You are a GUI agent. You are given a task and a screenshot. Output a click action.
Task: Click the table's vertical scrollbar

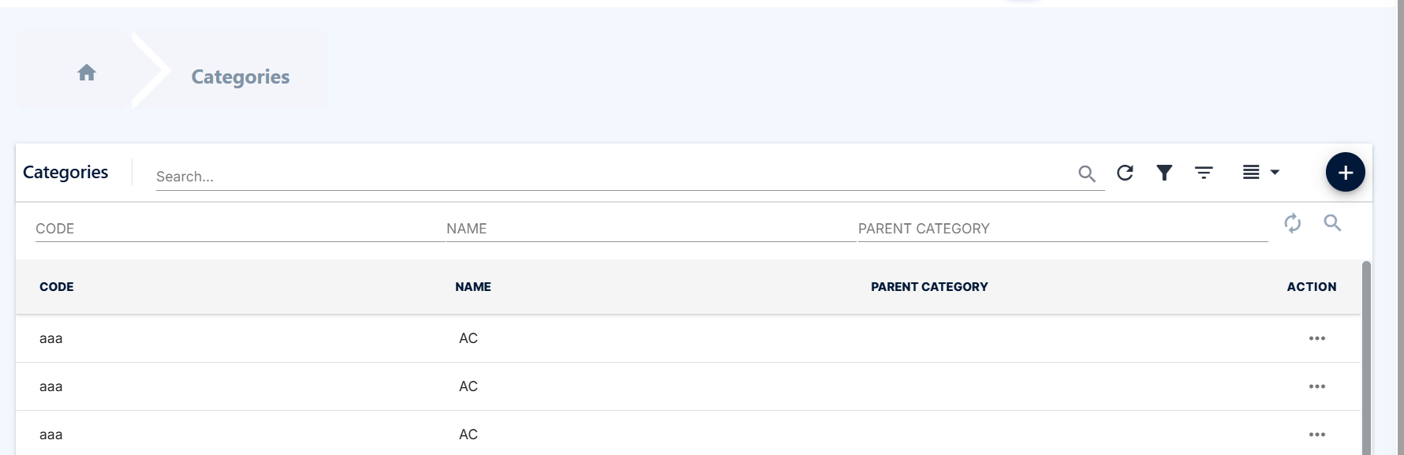(1366, 358)
